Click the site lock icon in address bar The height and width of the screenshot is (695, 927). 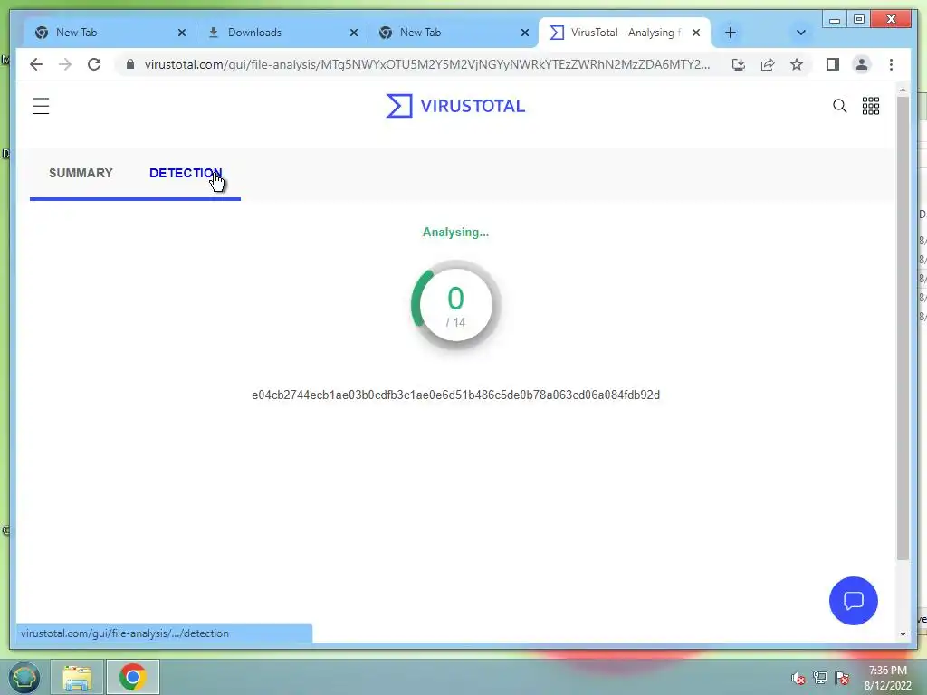click(x=130, y=64)
